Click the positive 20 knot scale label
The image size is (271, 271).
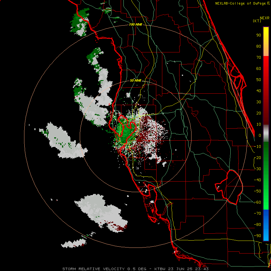click(259, 113)
